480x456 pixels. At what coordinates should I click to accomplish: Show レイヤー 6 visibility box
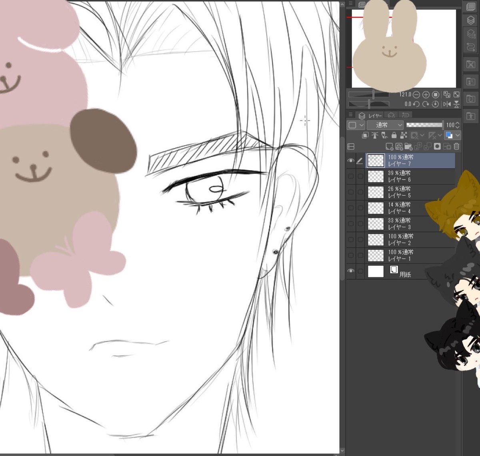[351, 176]
